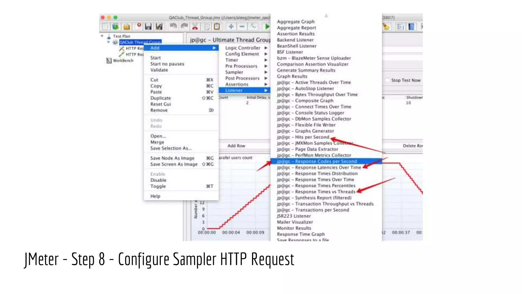Viewport: 522px width, 294px height.
Task: Choose Start from the context menu
Action: [x=181, y=58]
